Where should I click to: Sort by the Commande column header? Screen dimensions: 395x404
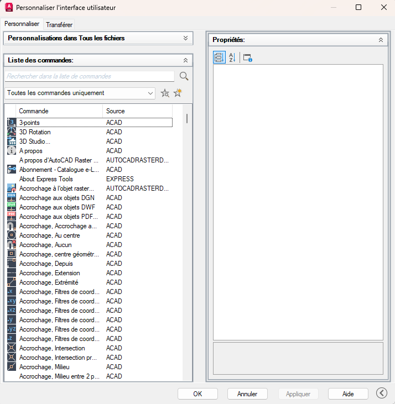(x=59, y=111)
